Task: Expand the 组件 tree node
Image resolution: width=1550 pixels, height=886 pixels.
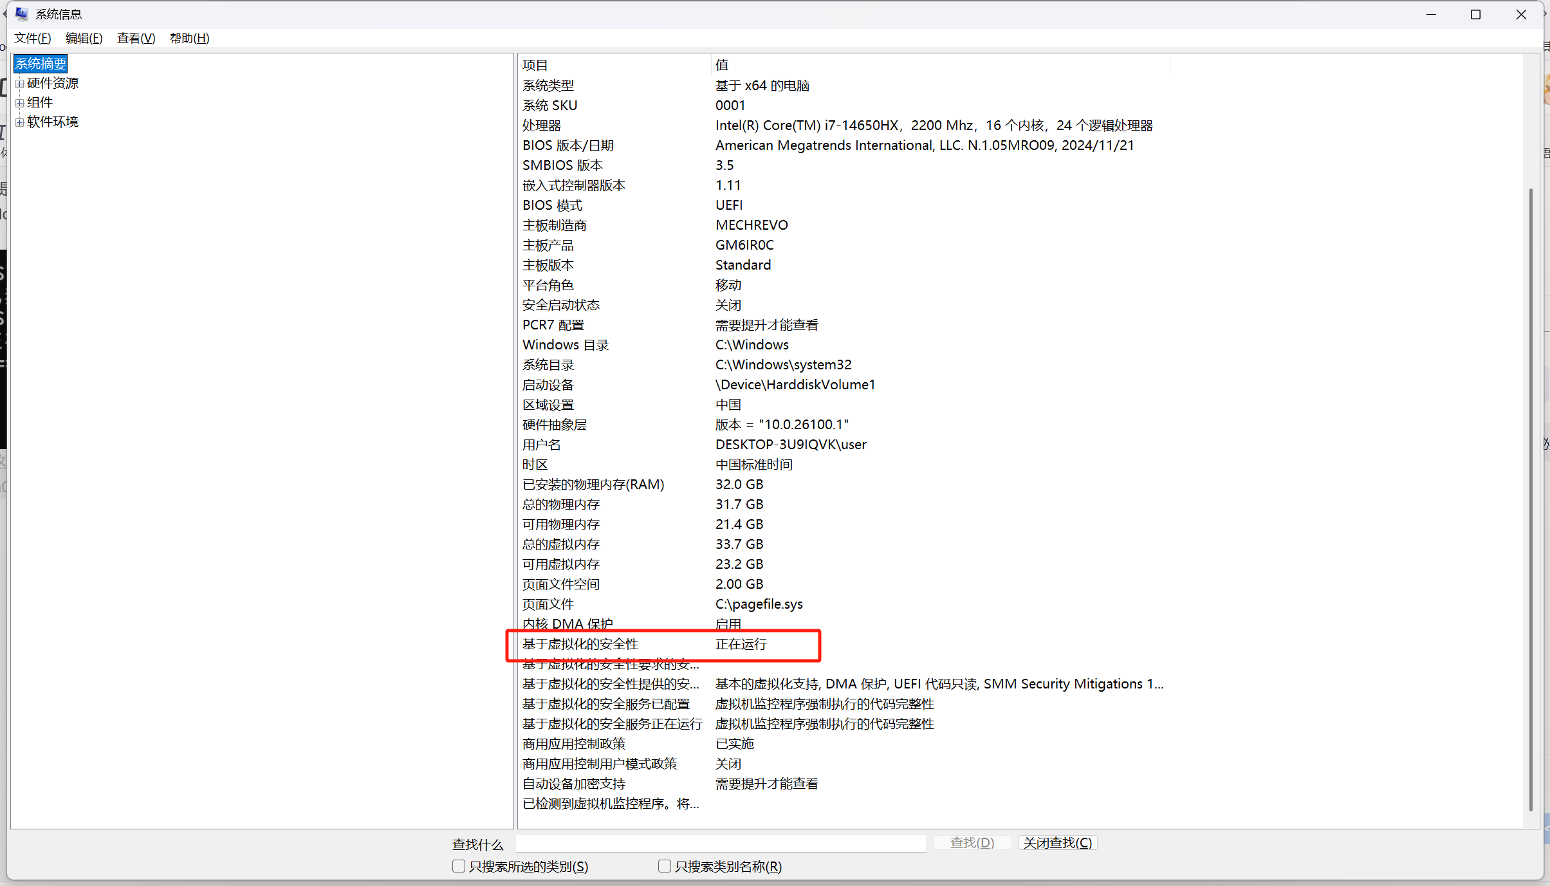Action: point(19,103)
